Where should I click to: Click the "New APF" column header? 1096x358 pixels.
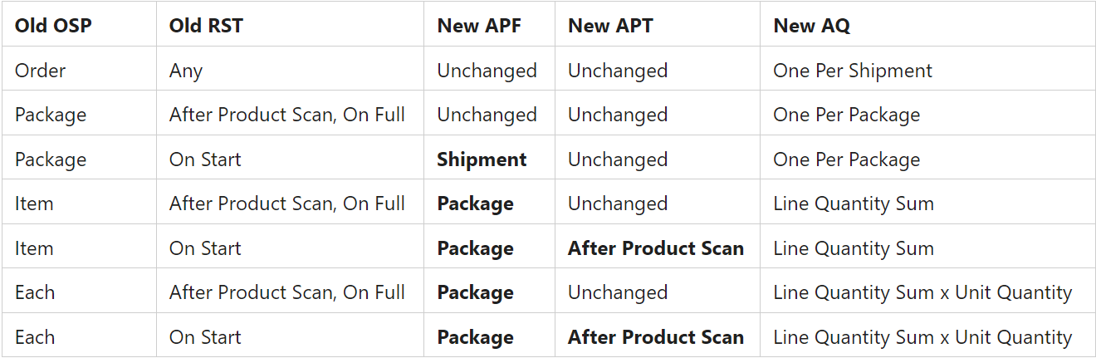(480, 26)
